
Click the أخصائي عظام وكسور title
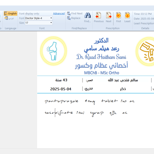[x=101, y=65]
